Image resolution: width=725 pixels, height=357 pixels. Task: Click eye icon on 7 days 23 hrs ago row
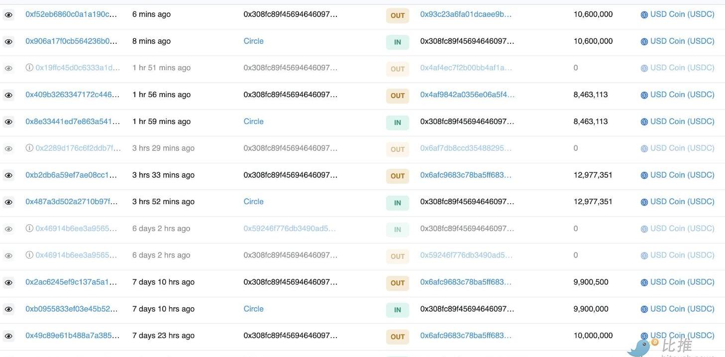click(x=8, y=336)
